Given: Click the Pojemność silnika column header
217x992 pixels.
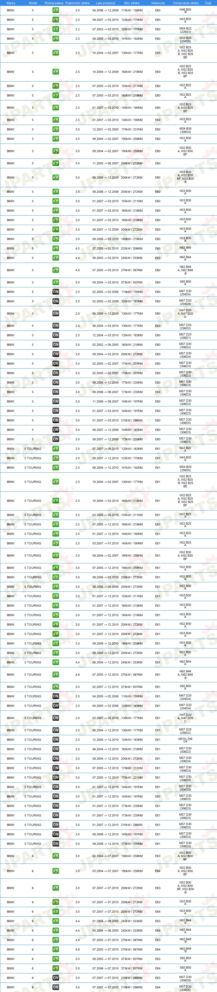Looking at the screenshot, I should [77, 3].
